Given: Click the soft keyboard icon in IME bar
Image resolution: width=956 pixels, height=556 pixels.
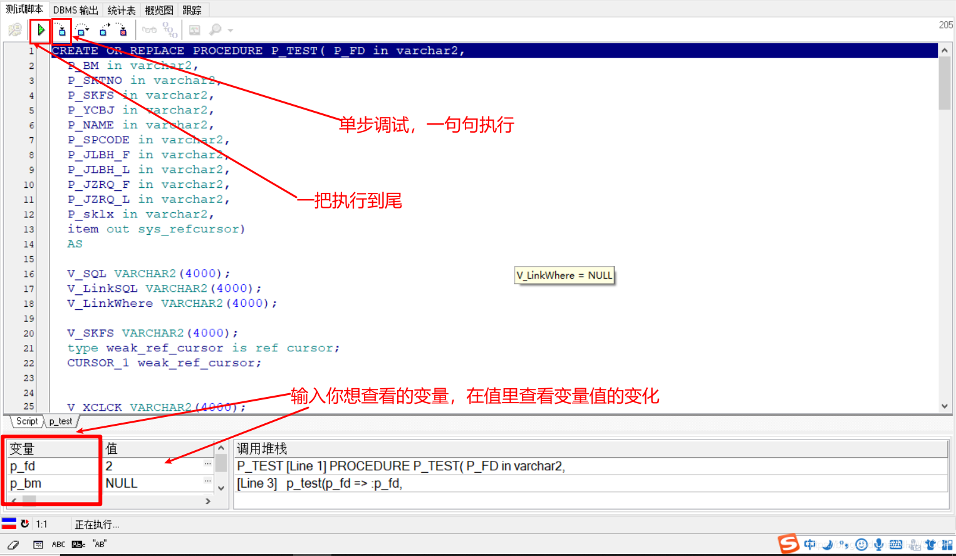Looking at the screenshot, I should tap(896, 545).
